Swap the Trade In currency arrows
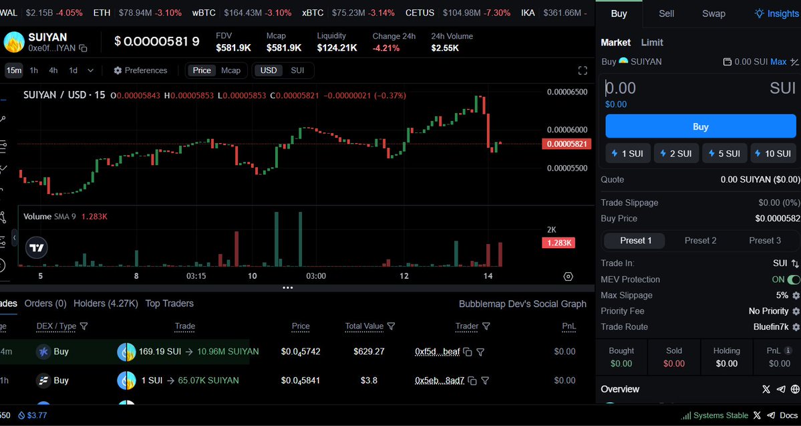This screenshot has height=426, width=801. (795, 263)
